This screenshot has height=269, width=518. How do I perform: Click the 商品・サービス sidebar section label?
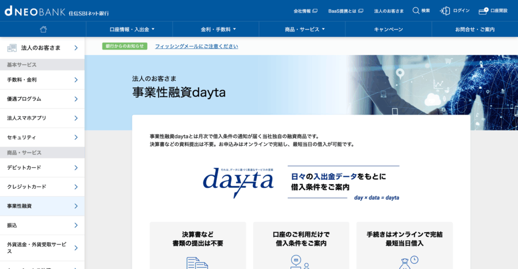24,152
